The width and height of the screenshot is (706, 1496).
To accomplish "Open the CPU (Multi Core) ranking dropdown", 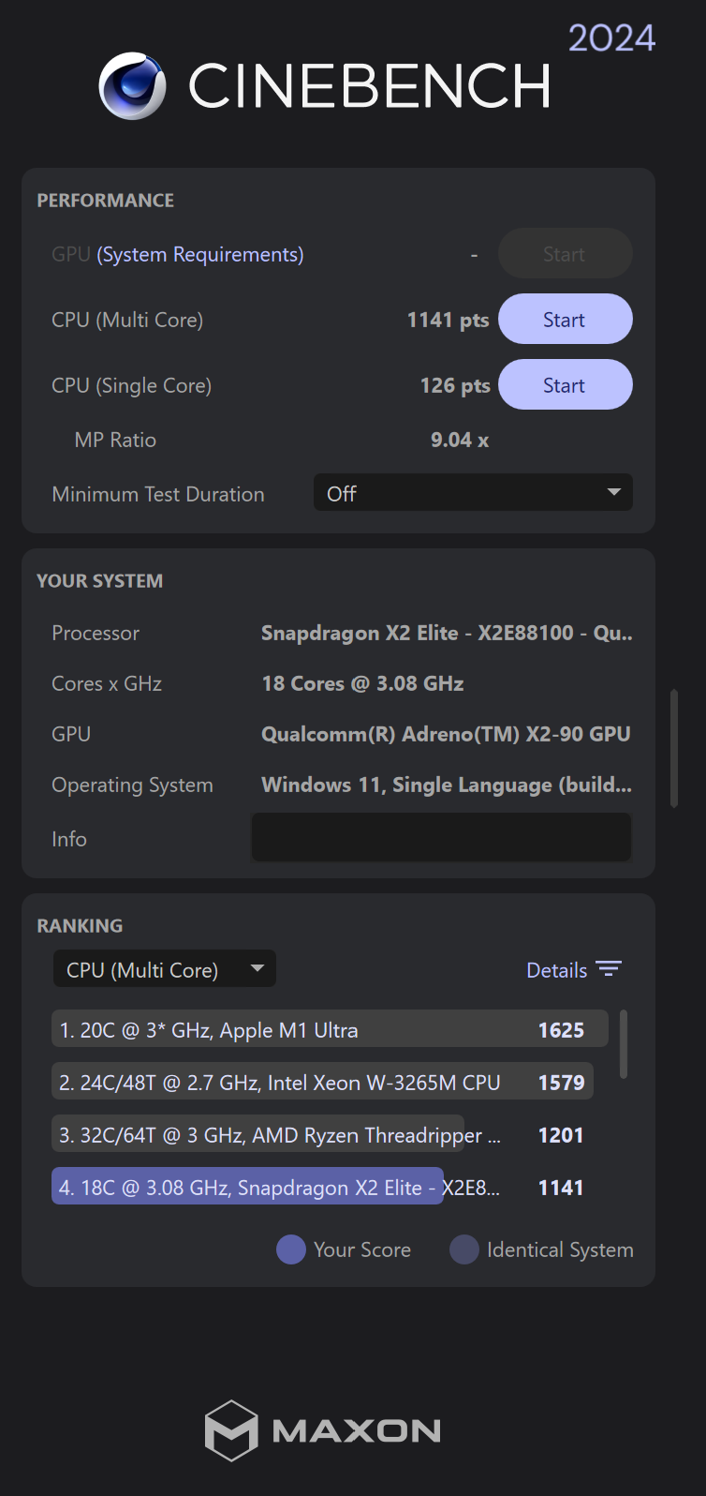I will 165,969.
